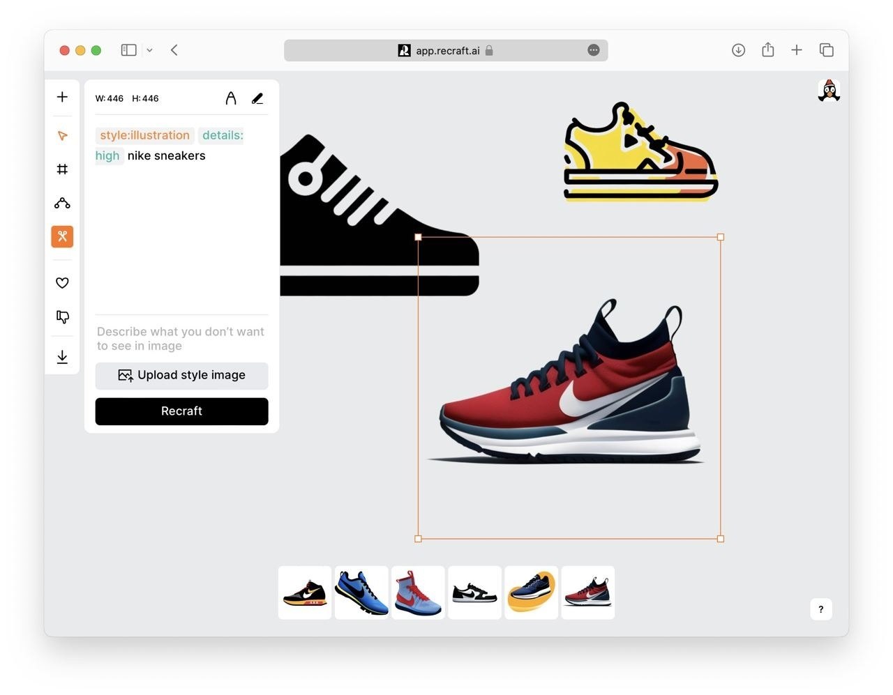
Task: Select the arrow pointer tool
Action: (62, 135)
